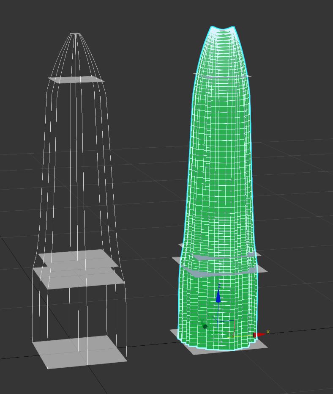Select the top gray plate on the green tower

click(x=249, y=76)
